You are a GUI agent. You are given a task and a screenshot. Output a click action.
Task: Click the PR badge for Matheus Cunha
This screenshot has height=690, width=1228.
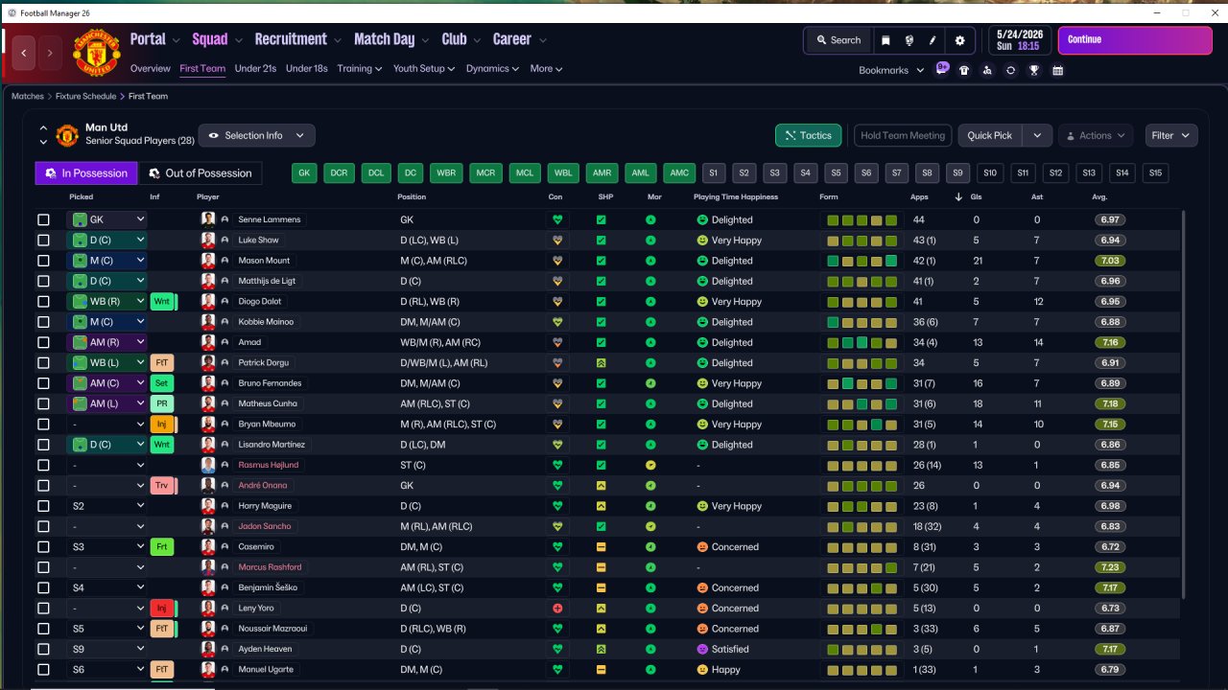click(163, 403)
